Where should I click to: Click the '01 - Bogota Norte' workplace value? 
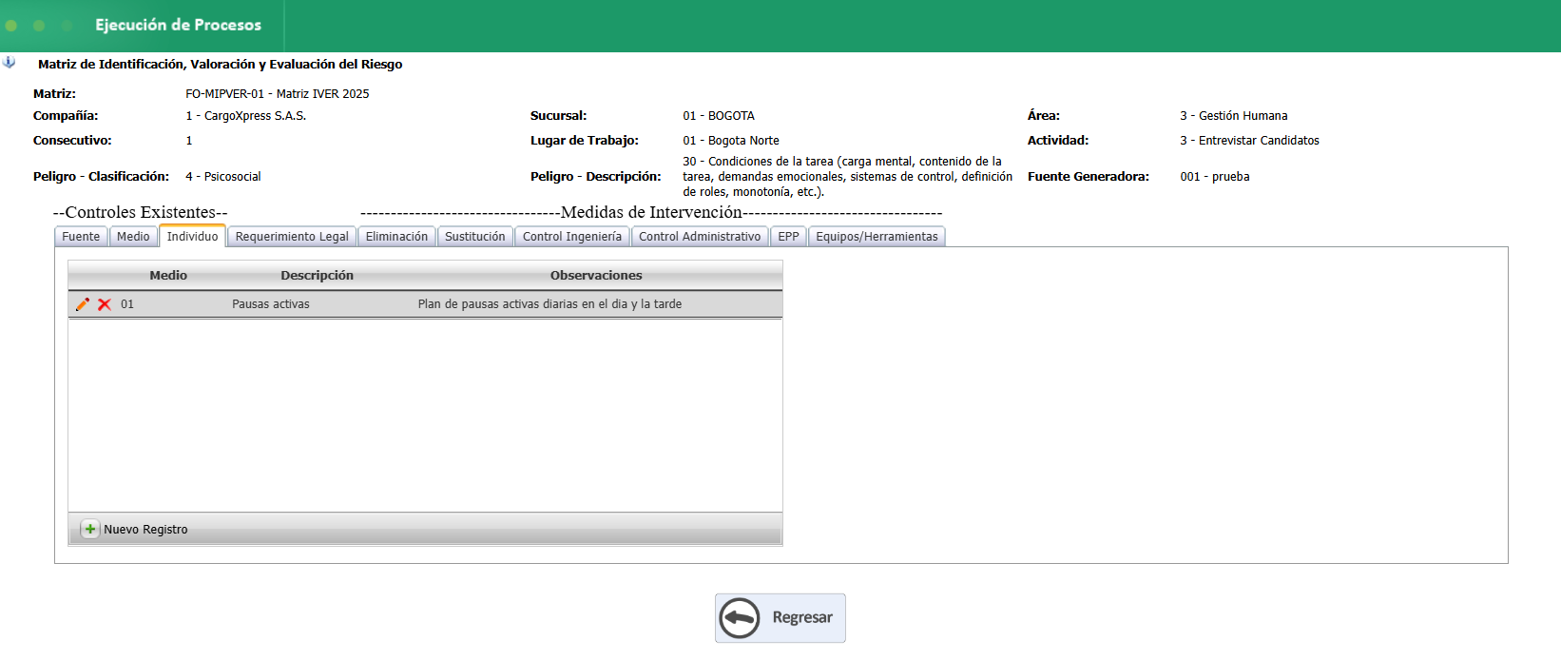pos(731,141)
